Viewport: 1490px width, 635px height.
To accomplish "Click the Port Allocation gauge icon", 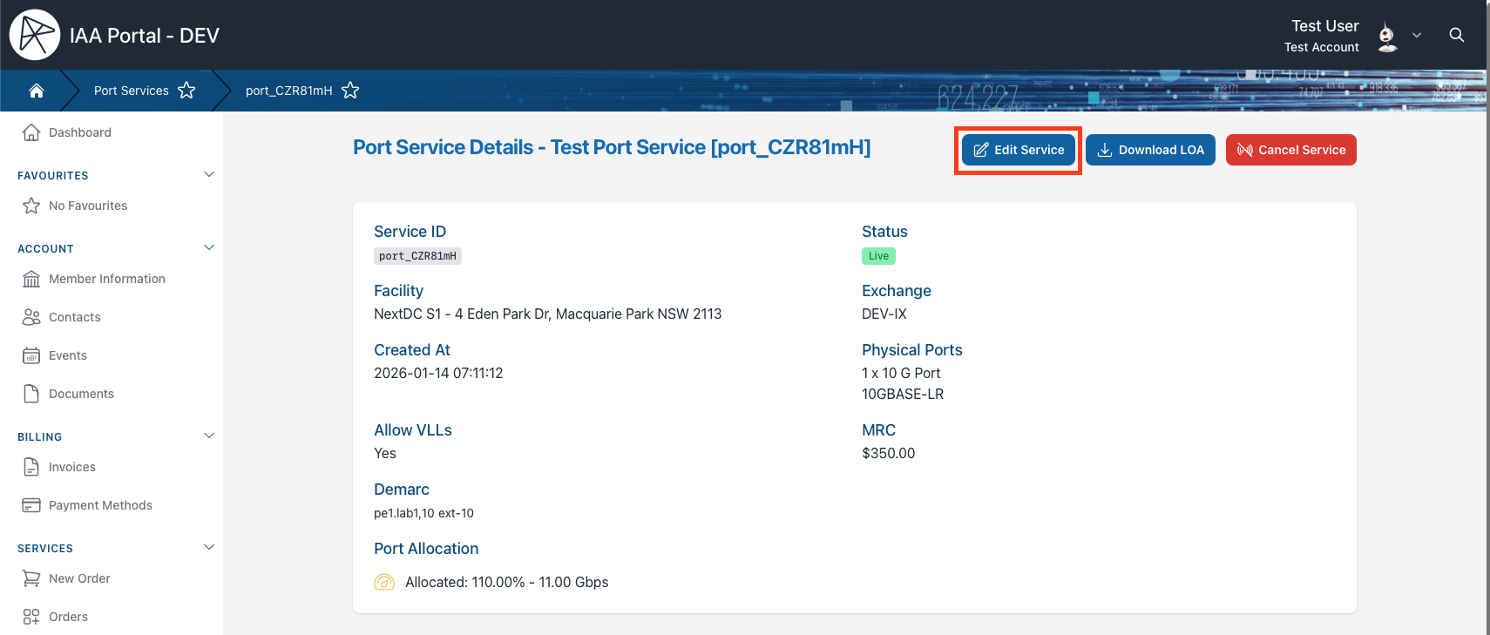I will coord(384,582).
